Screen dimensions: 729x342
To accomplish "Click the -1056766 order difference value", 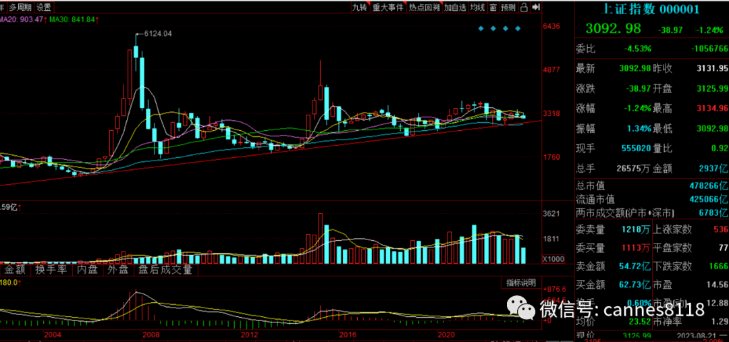I will [709, 49].
